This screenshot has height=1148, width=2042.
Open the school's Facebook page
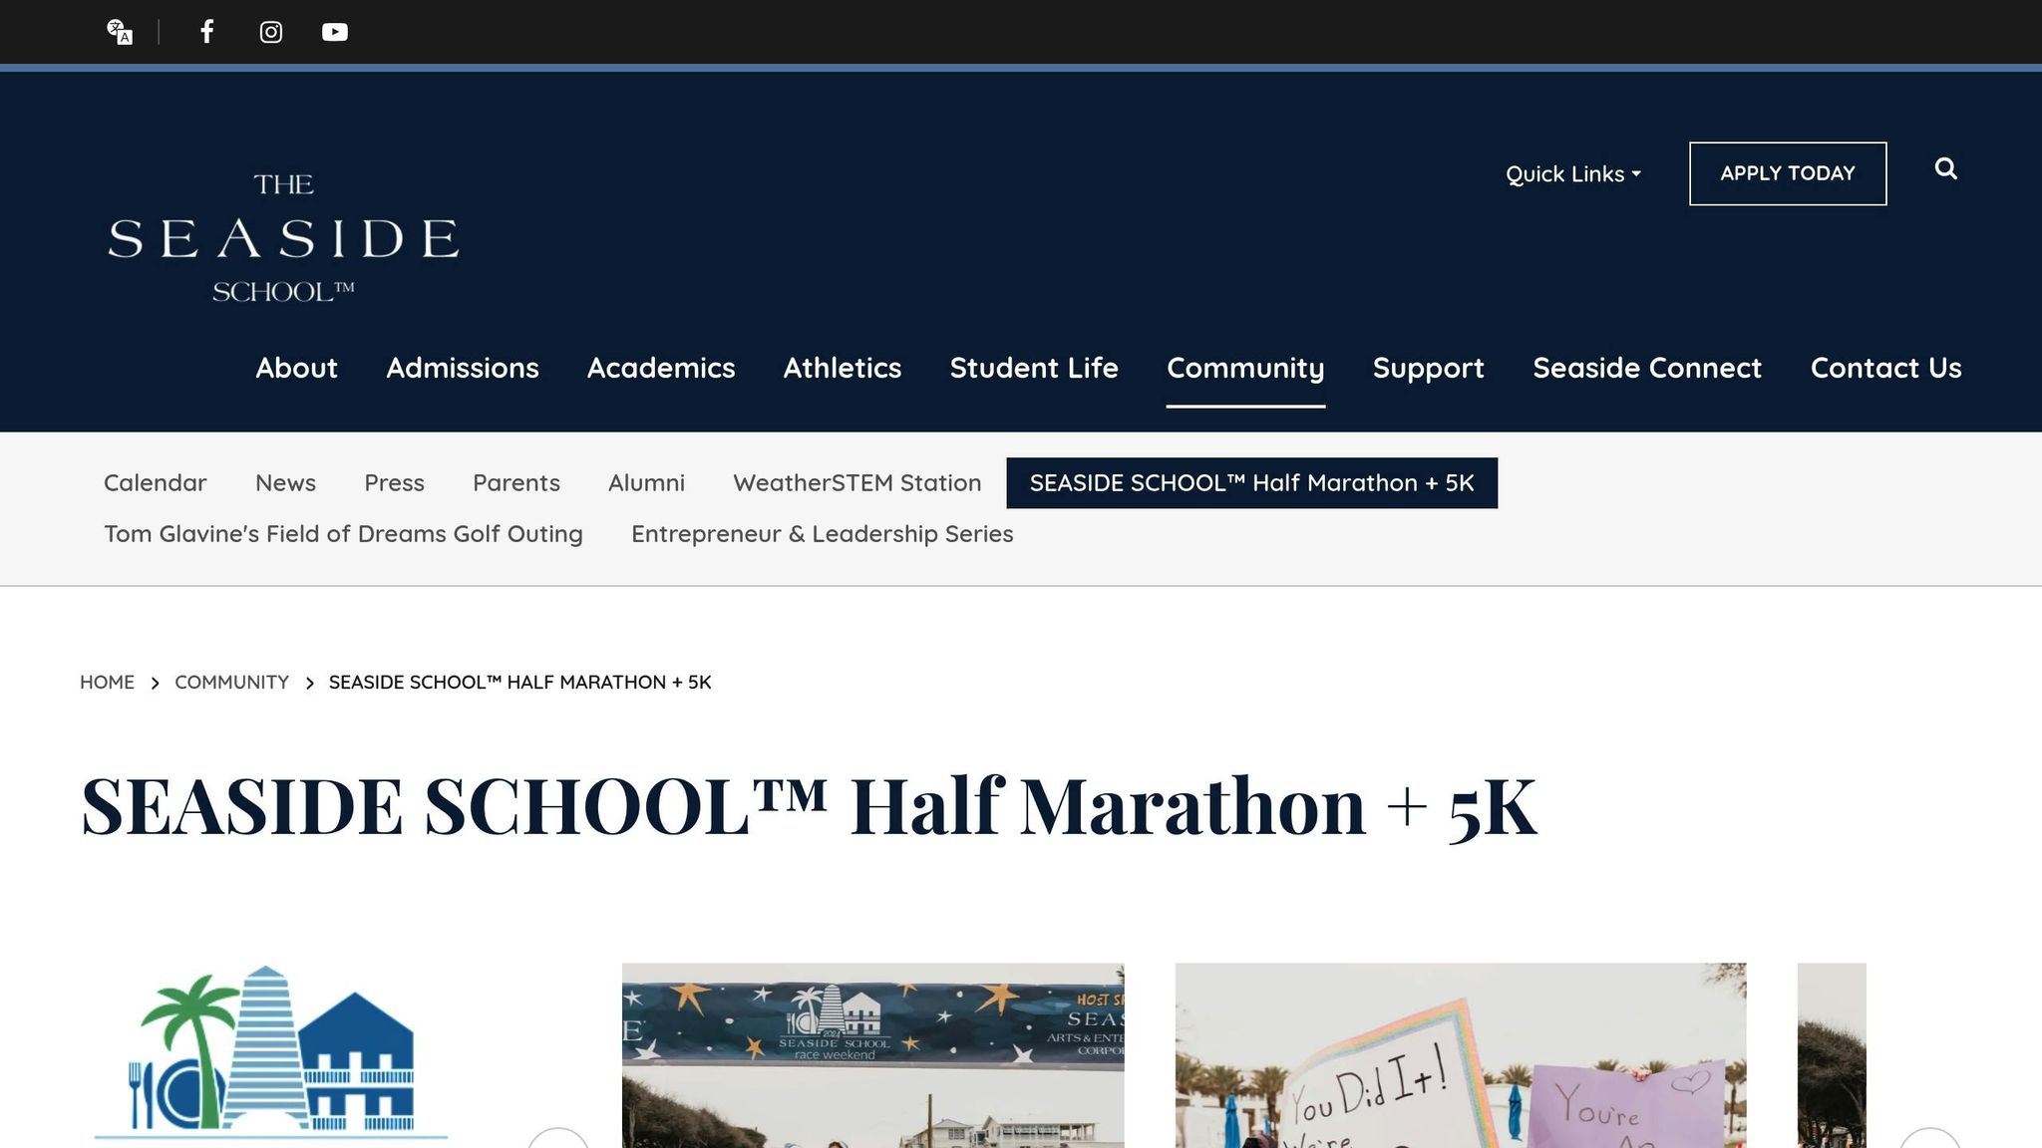206,32
